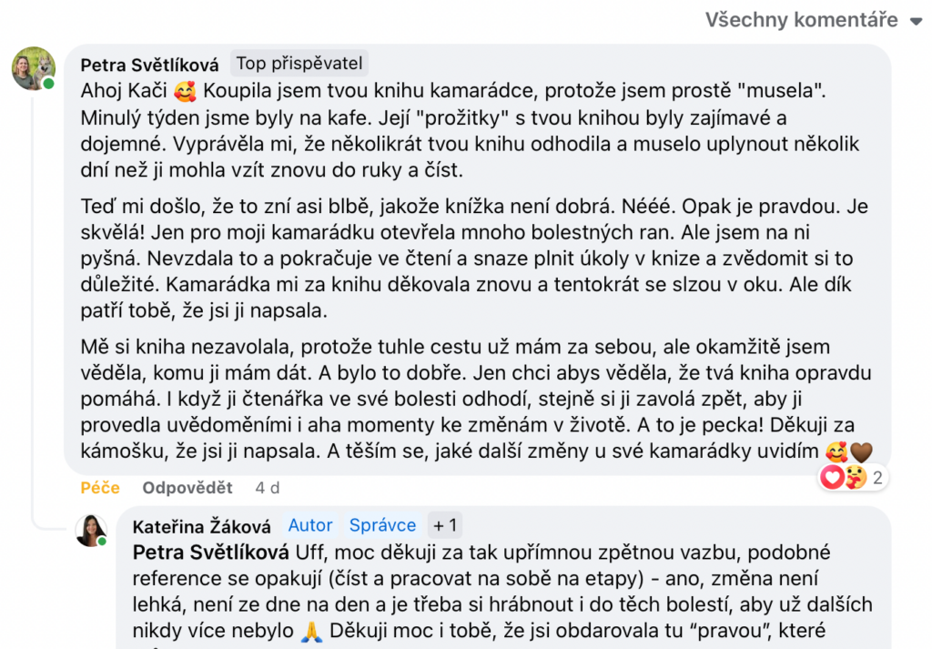Viewport: 932px width, 649px height.
Task: Open Petra Světlíková's profile from comment author name
Action: (x=149, y=64)
